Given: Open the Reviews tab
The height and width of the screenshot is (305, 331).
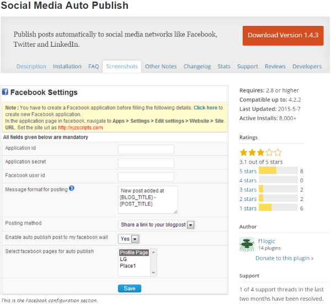Looking at the screenshot, I should tap(275, 67).
